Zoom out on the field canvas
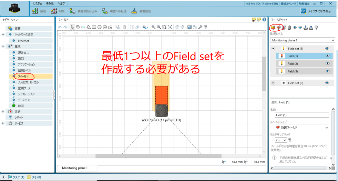Screen dimensions: 338x181 pyautogui.click(x=159, y=27)
